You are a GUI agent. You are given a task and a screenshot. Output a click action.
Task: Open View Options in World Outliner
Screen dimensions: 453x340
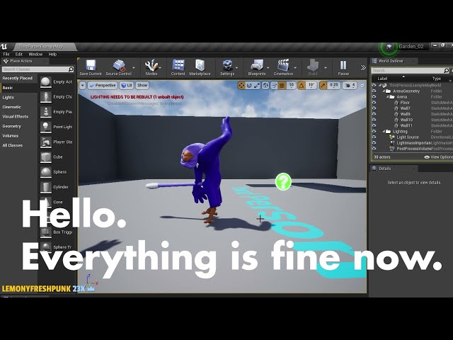click(438, 157)
